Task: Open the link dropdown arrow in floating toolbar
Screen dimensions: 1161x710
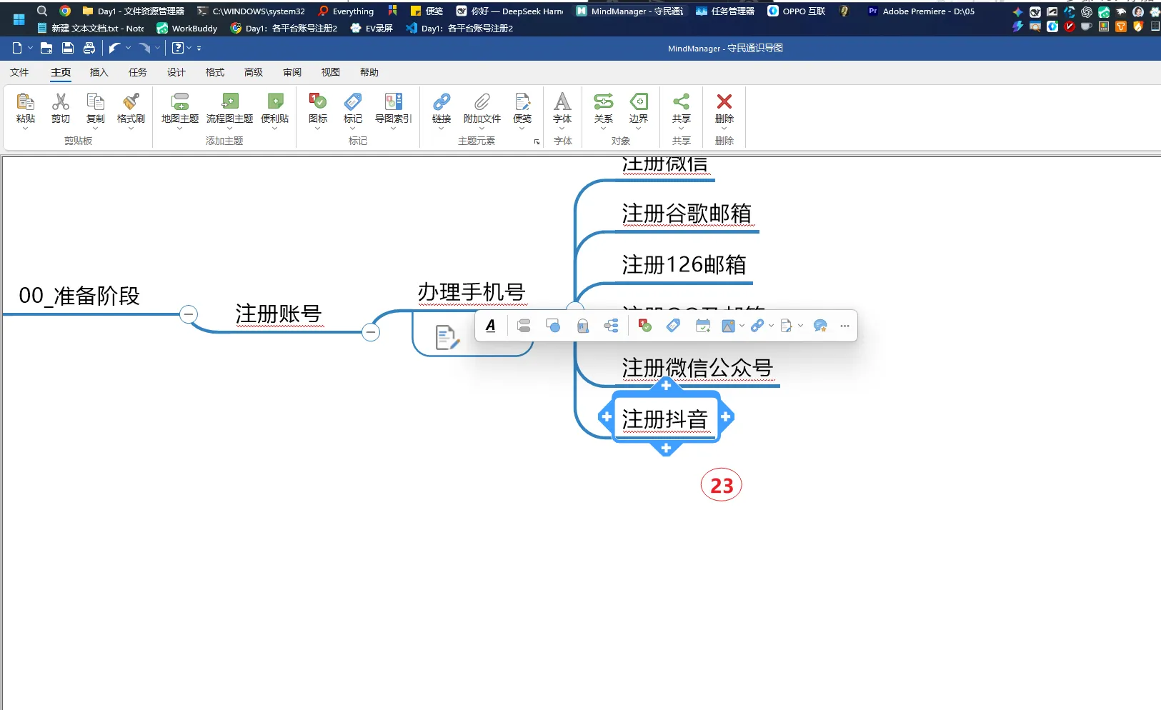Action: pos(772,326)
